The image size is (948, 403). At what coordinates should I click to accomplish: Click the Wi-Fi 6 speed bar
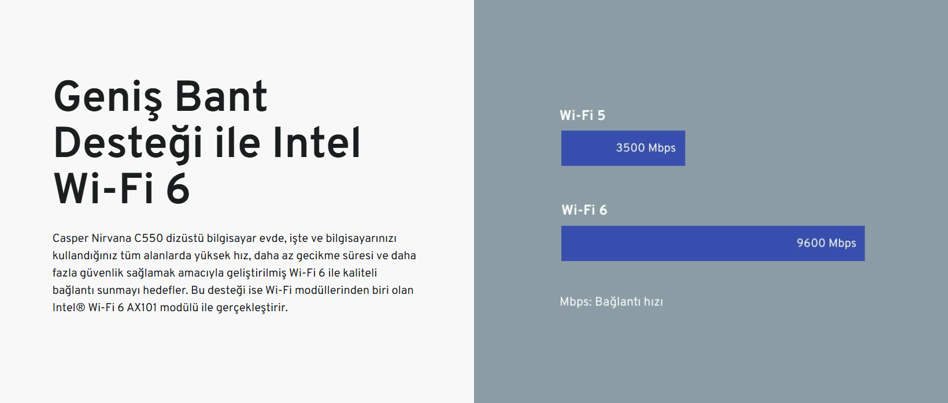pos(713,243)
